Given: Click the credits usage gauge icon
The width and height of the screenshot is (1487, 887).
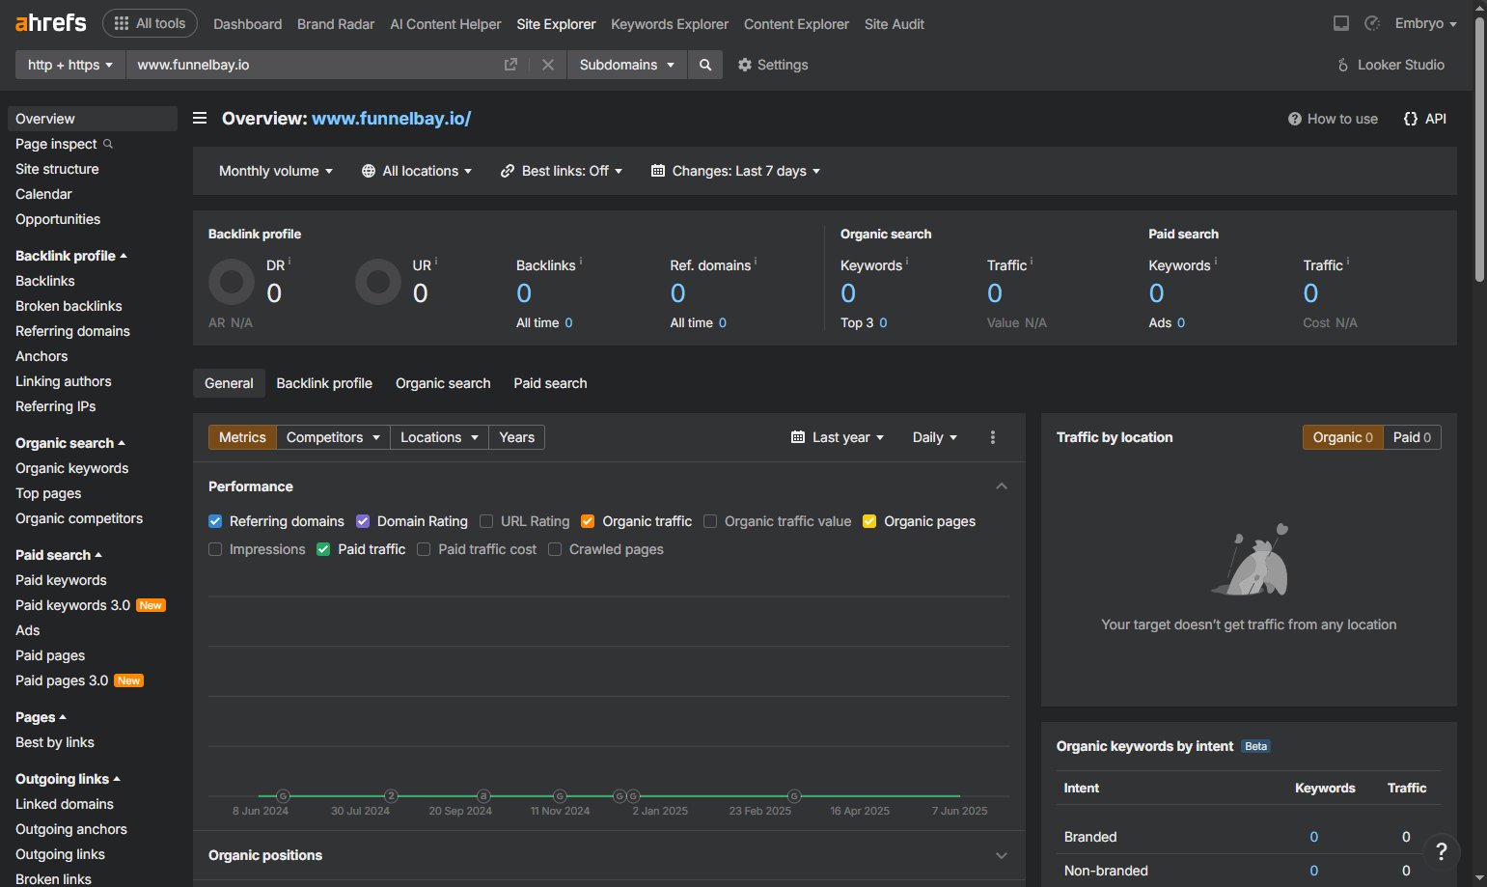Looking at the screenshot, I should pos(1372,23).
